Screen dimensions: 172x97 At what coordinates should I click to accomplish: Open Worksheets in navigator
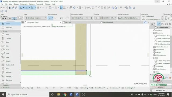tap(159, 50)
